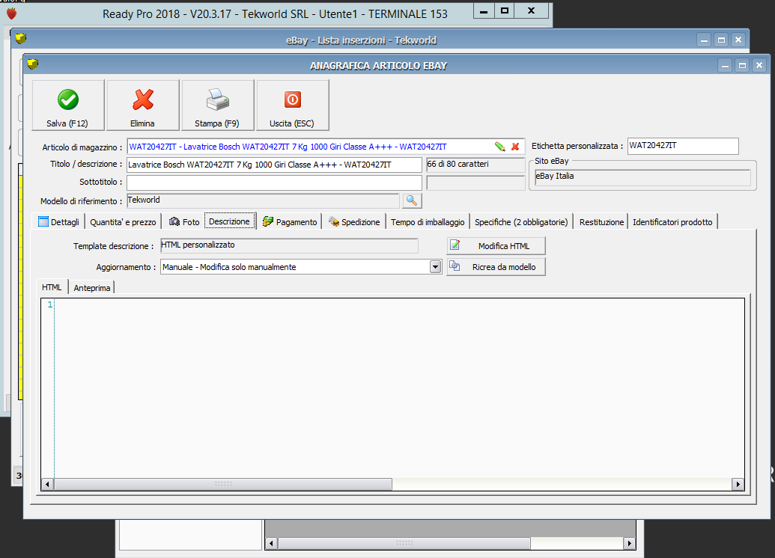Switch to the Restituzione tab
The height and width of the screenshot is (558, 775).
[x=601, y=222]
